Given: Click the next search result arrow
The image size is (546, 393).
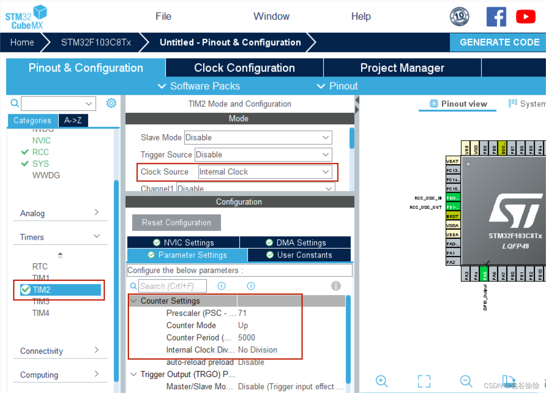Looking at the screenshot, I should point(251,286).
